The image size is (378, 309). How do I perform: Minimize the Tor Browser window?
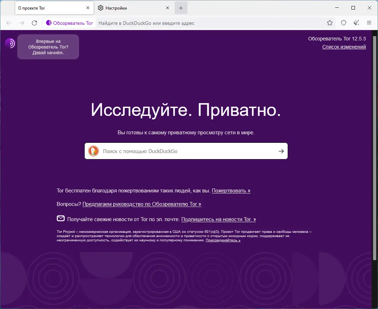pos(337,8)
